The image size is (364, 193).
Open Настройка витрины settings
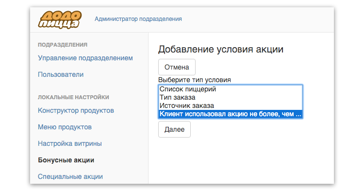click(69, 143)
